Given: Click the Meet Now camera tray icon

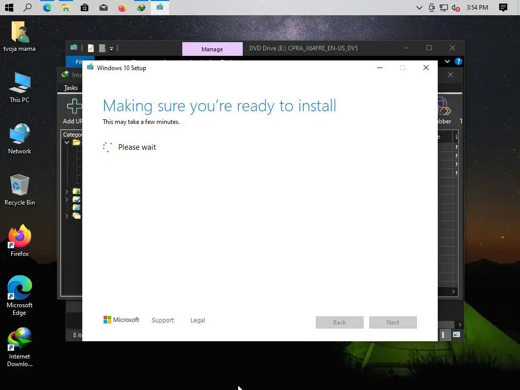Looking at the screenshot, I should pyautogui.click(x=432, y=7).
